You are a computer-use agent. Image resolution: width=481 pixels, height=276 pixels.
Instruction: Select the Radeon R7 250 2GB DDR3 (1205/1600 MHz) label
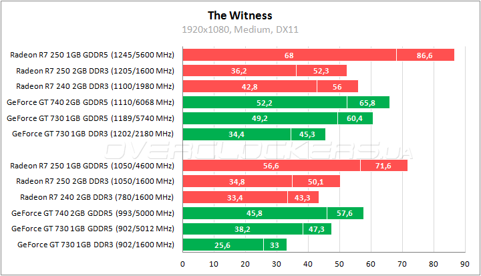click(x=95, y=70)
